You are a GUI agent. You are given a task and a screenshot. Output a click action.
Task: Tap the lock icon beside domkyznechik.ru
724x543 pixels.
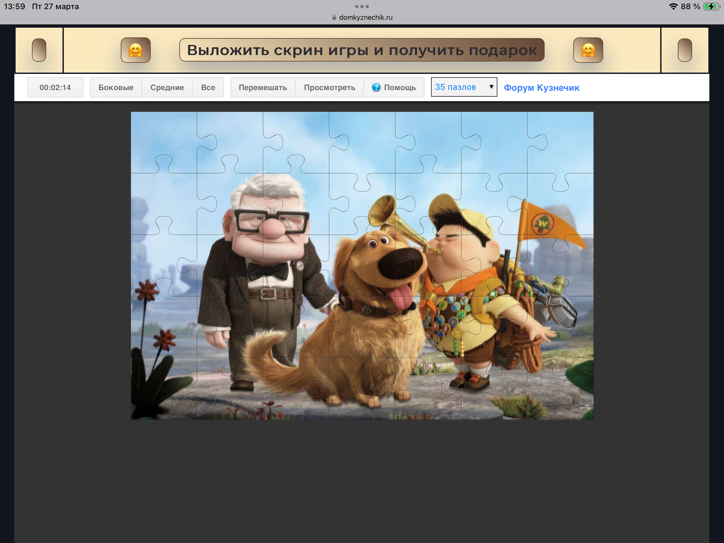334,17
